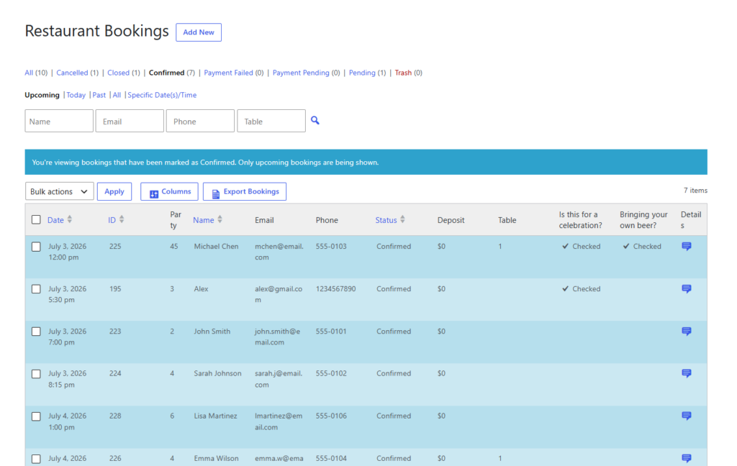The width and height of the screenshot is (737, 466).
Task: Filter by Cancelled bookings
Action: (72, 73)
